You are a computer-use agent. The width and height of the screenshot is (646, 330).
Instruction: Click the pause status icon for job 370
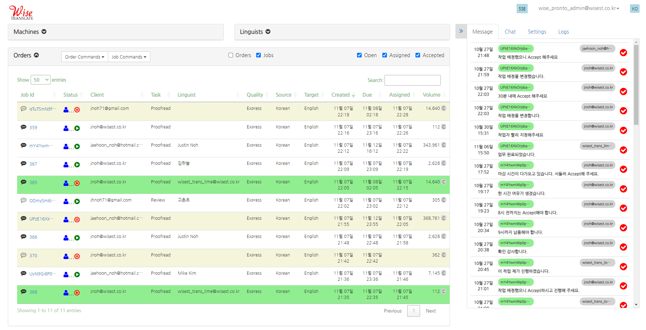pos(77,256)
